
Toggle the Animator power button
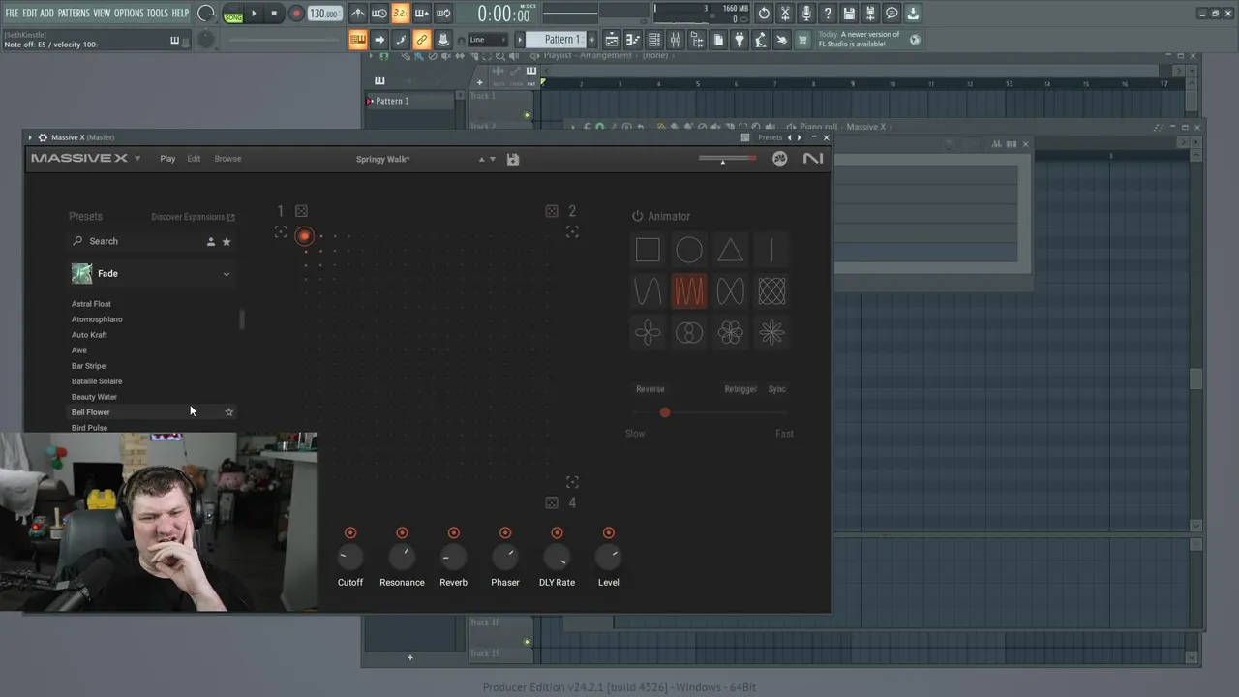(638, 216)
